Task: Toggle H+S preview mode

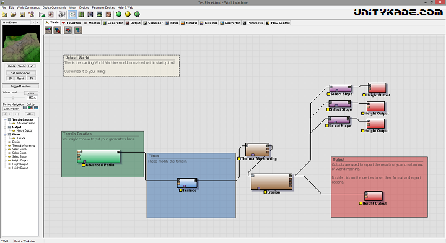Action: click(x=31, y=66)
